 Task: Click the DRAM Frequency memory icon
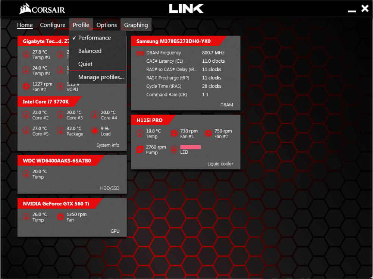(x=140, y=53)
